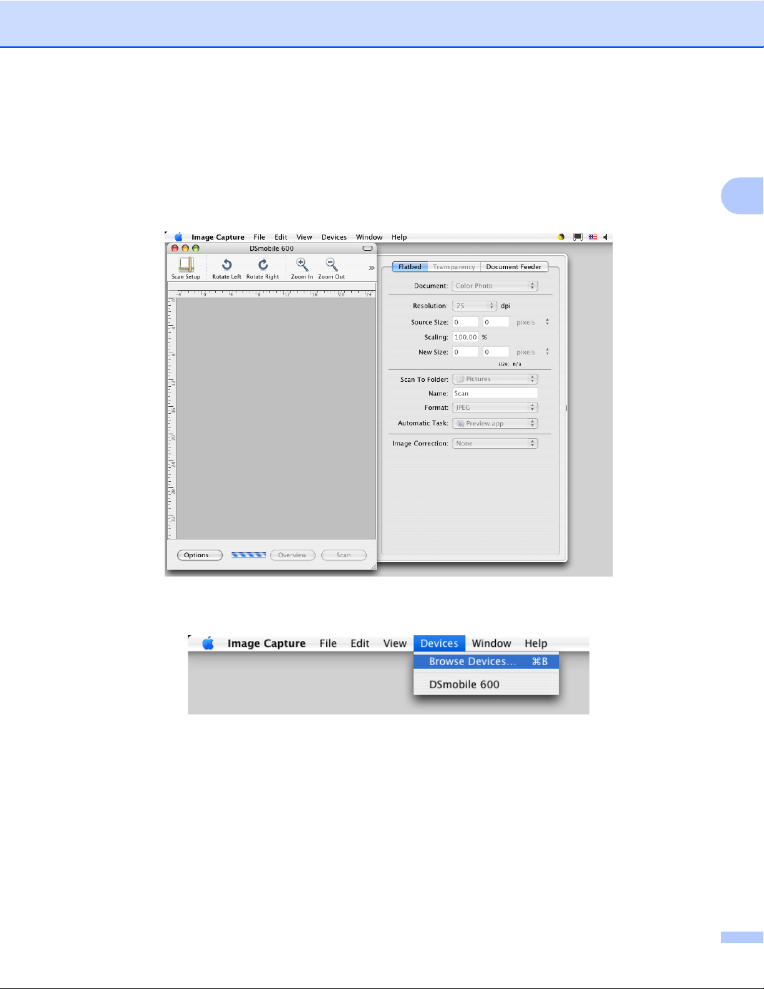Click the Scan button
The image size is (764, 989).
pos(344,555)
